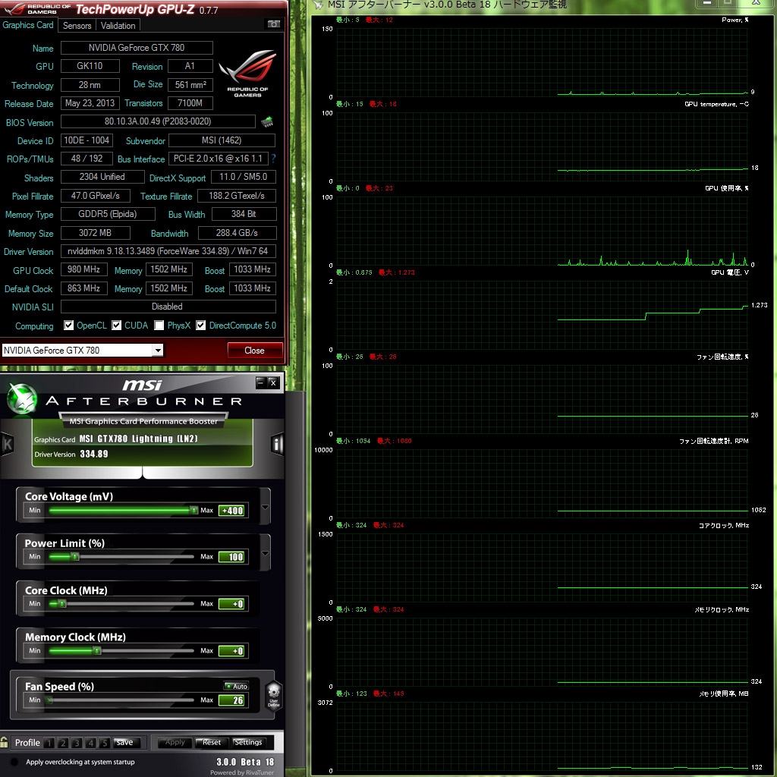
Task: Switch to the Validation tab
Action: pos(118,25)
